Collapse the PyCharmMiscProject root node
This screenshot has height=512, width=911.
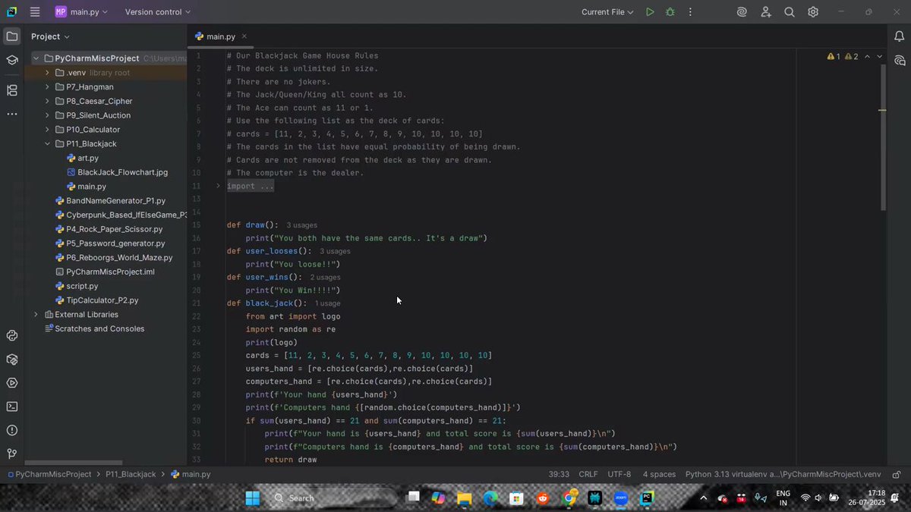tap(36, 58)
